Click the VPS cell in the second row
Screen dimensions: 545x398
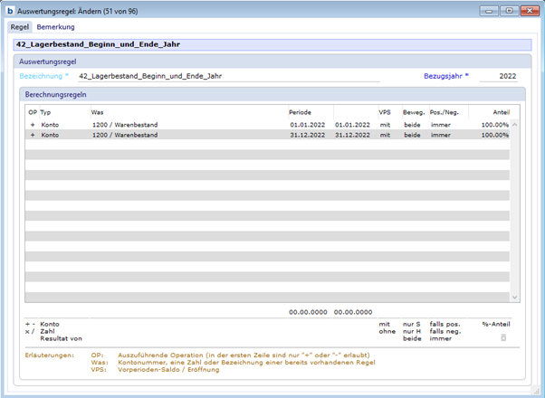point(385,135)
